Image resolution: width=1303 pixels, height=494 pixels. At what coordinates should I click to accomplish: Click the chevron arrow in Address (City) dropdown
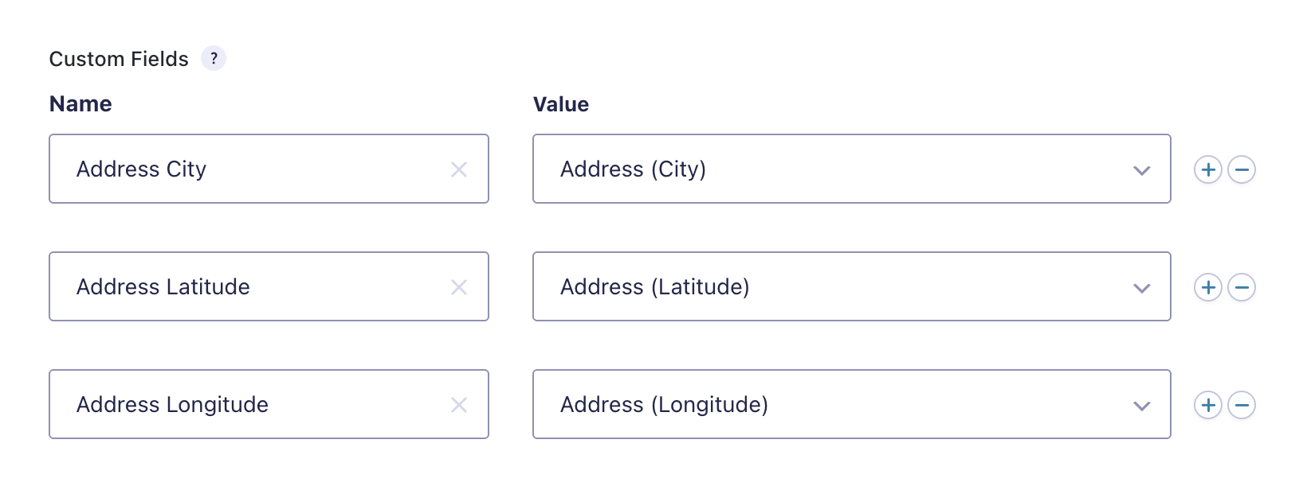(x=1142, y=170)
